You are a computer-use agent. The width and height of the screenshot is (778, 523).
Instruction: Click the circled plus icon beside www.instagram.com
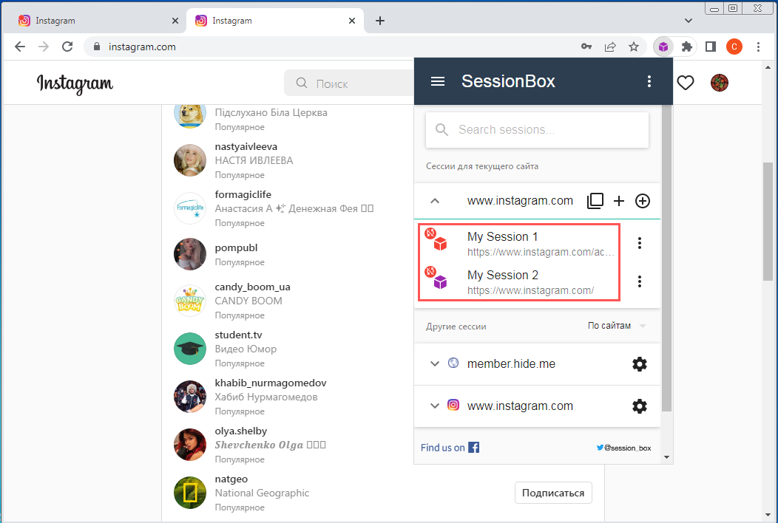click(643, 201)
